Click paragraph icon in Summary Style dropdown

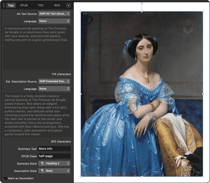pyautogui.click(x=42, y=164)
